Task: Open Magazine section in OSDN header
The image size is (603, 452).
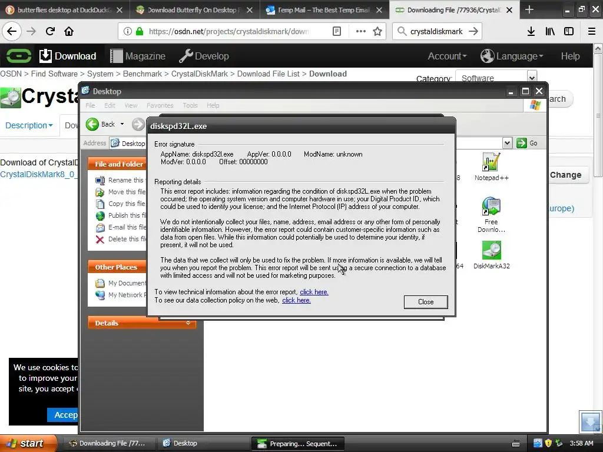Action: (x=138, y=56)
